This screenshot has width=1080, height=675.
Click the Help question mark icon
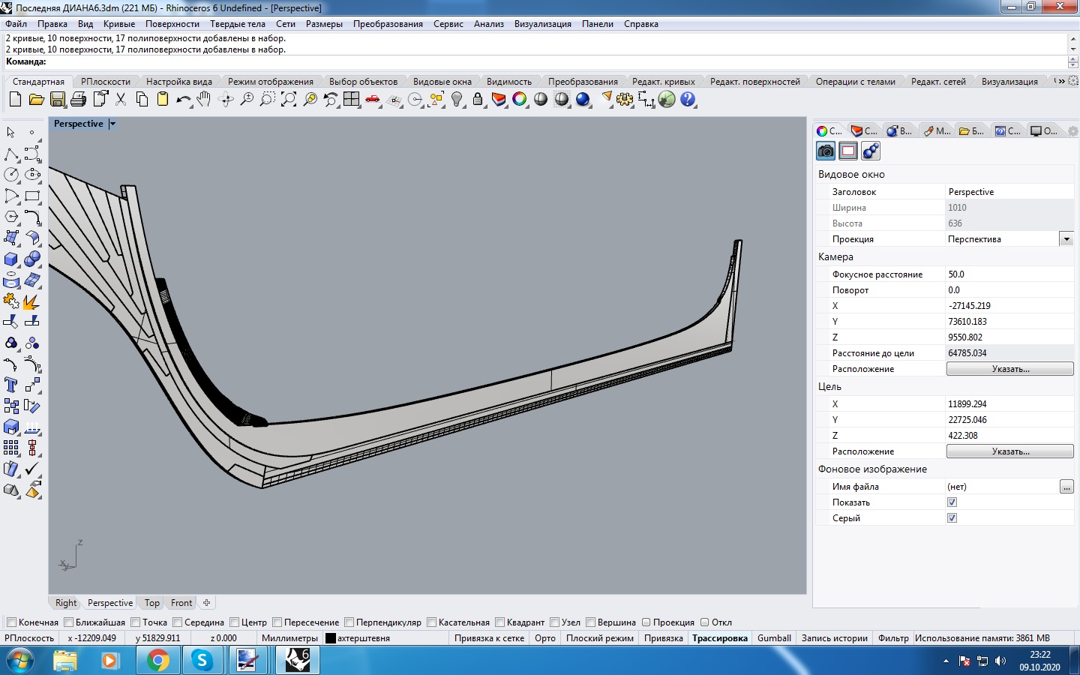(x=688, y=99)
